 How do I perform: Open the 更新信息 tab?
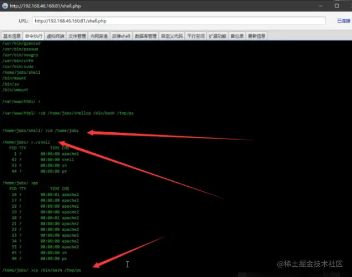[257, 36]
